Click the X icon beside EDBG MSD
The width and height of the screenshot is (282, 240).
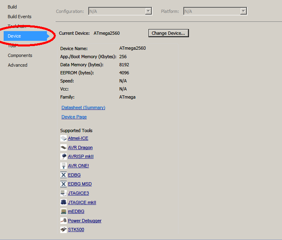coord(64,184)
